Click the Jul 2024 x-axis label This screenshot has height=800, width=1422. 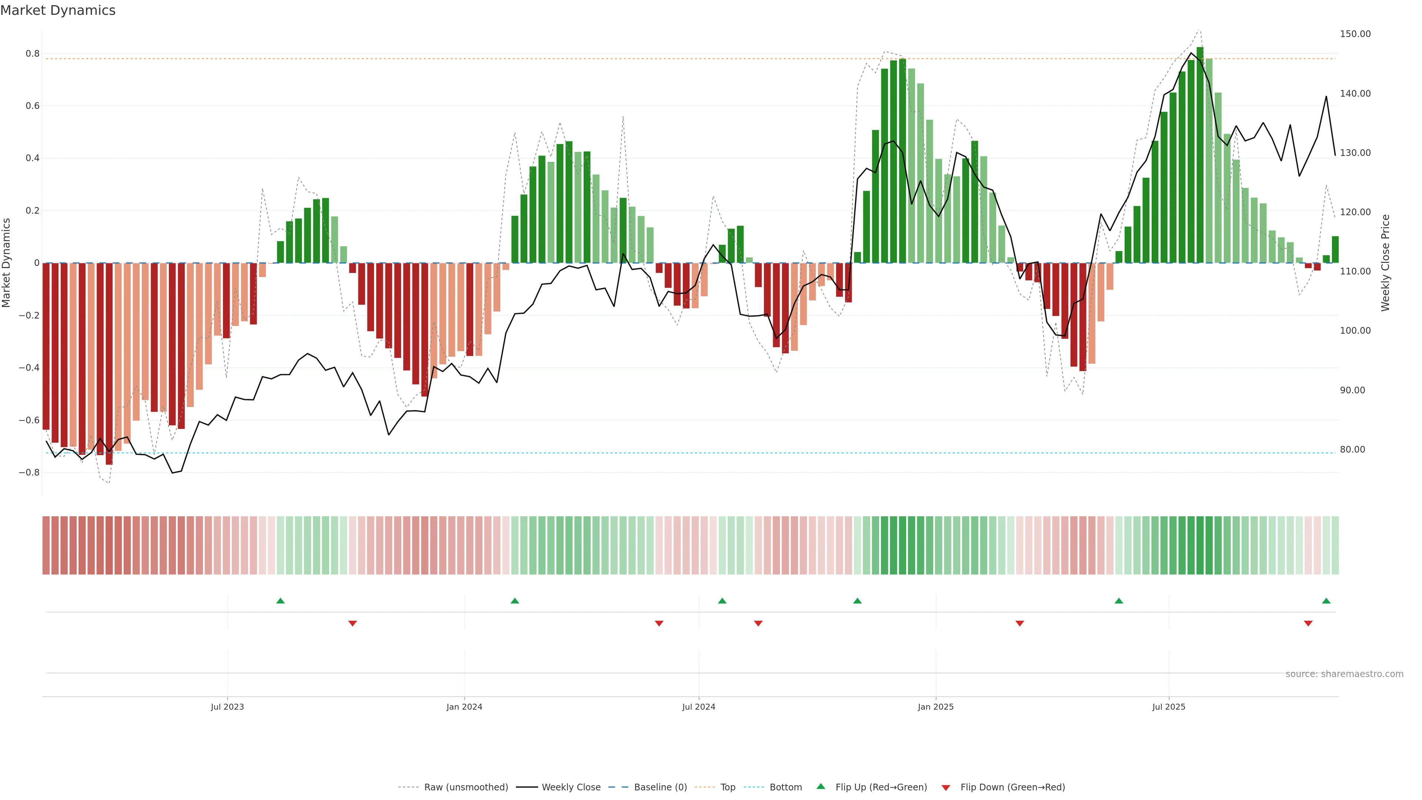698,707
